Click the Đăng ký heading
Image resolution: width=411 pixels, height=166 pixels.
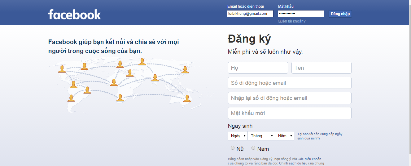pyautogui.click(x=249, y=39)
